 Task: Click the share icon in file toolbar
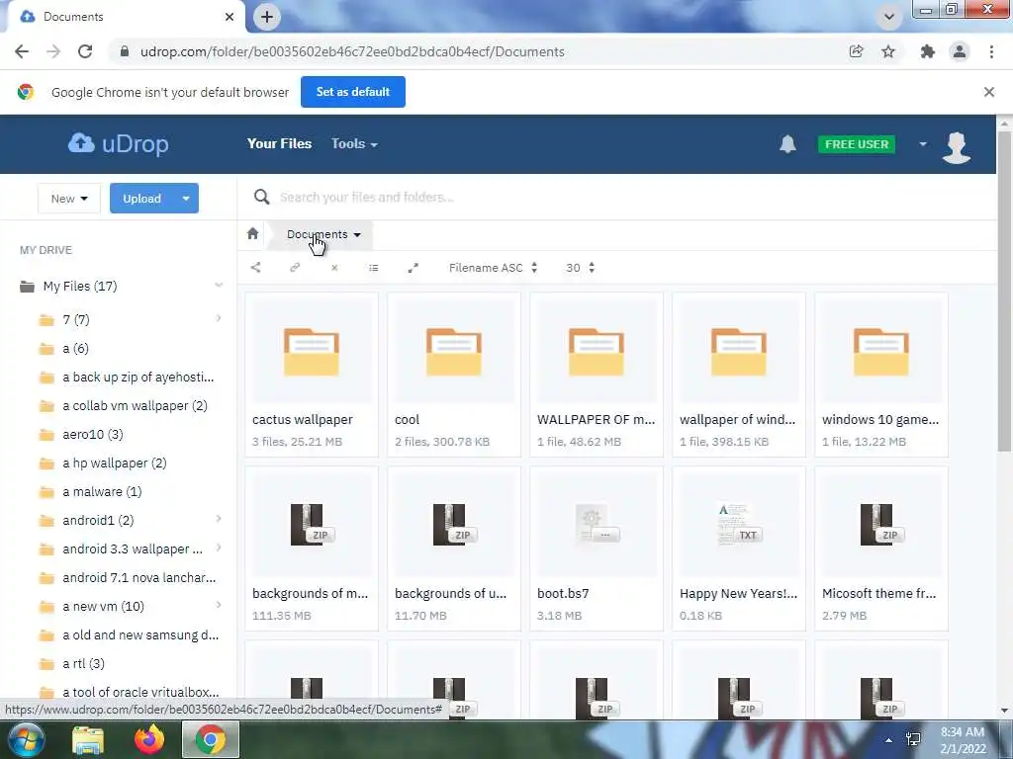256,267
